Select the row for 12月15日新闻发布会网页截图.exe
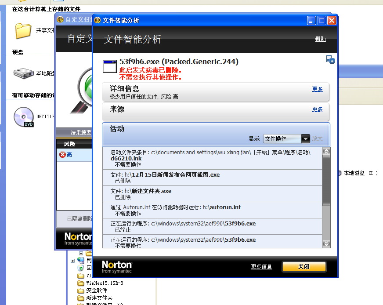Screen dimensions: 383x305 tap(212, 178)
